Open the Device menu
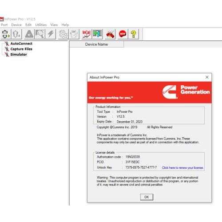Image resolution: width=222 pixels, height=222 pixels. click(x=16, y=25)
